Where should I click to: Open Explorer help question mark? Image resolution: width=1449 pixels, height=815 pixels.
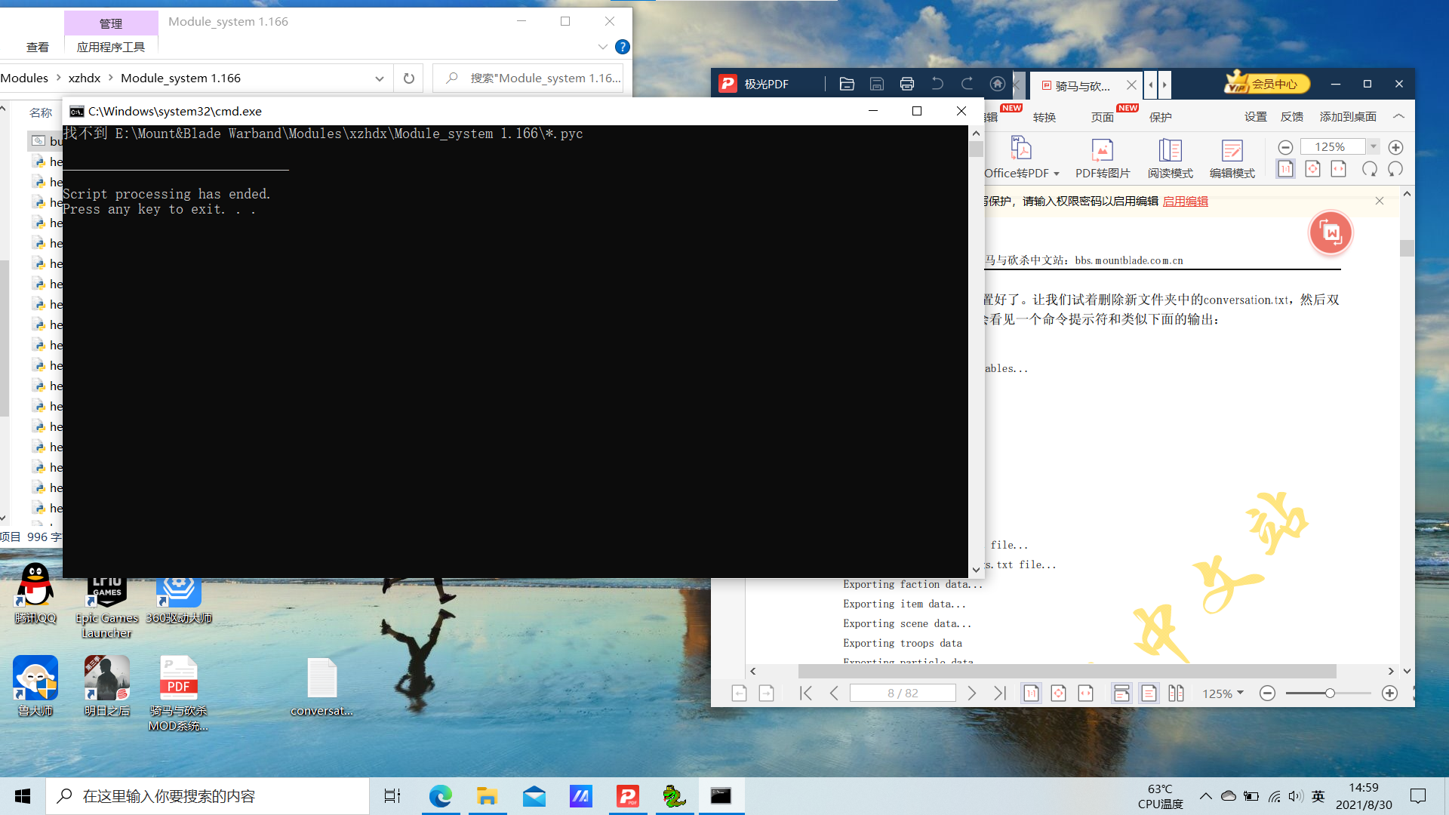623,47
